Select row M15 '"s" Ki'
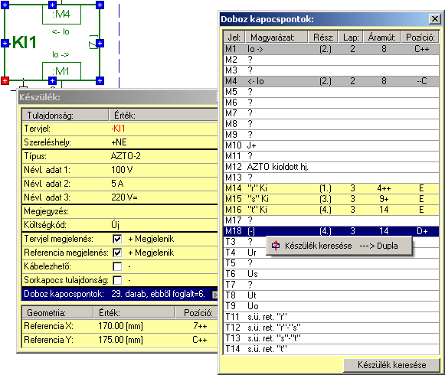The height and width of the screenshot is (375, 445). (331, 199)
